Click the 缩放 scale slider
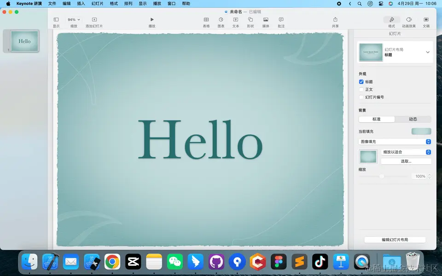 [x=384, y=176]
